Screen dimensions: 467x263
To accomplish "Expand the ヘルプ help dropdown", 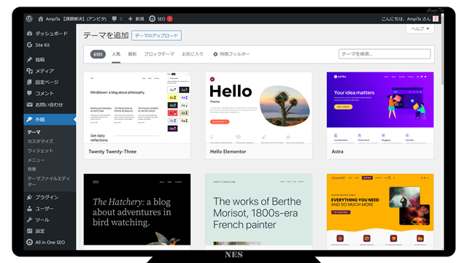I will pos(420,28).
